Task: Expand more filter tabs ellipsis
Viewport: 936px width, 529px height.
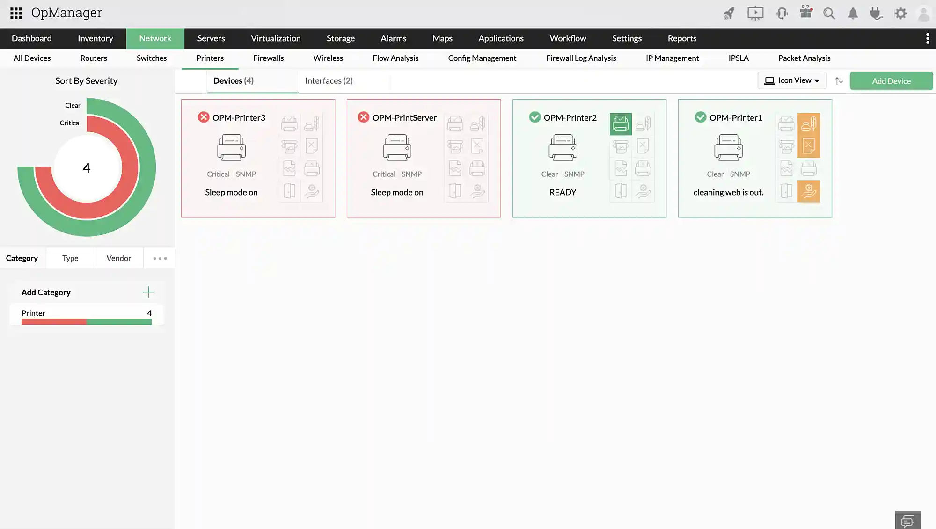Action: pyautogui.click(x=160, y=258)
